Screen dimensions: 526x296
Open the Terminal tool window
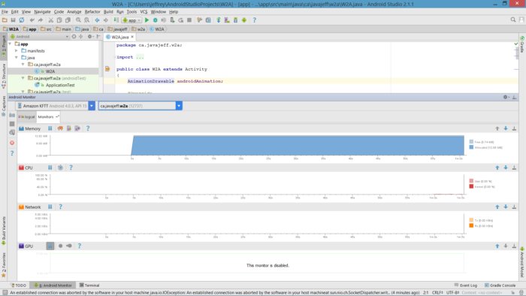[x=89, y=285]
